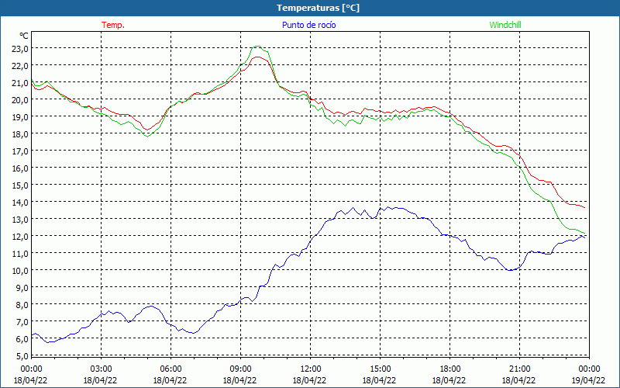Click the 10,0 y-axis value
This screenshot has width=620, height=388.
click(x=21, y=270)
